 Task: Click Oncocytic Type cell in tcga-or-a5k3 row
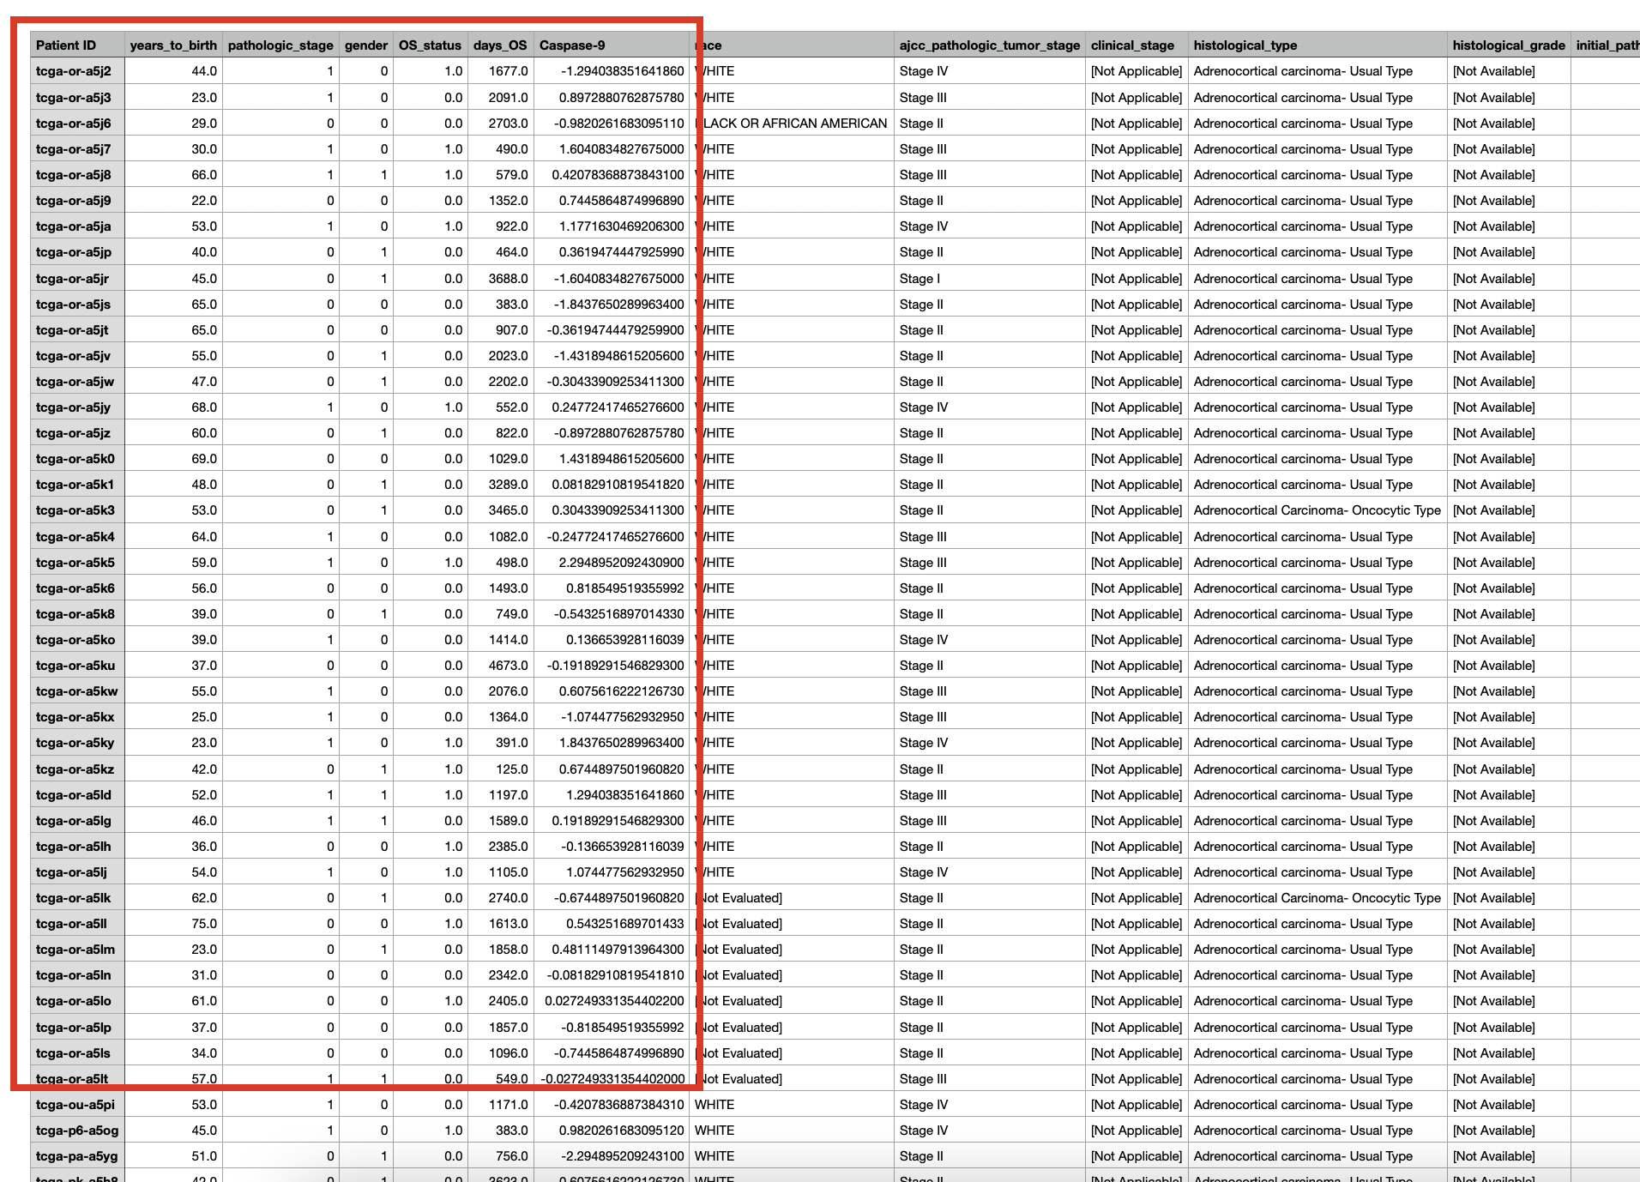[1317, 510]
